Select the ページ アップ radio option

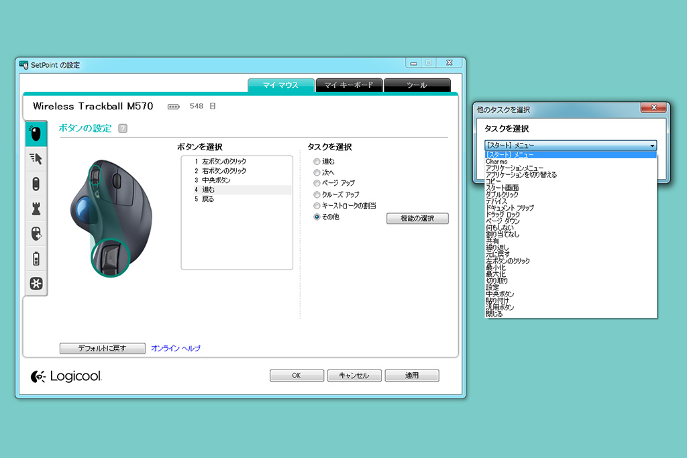click(x=317, y=183)
